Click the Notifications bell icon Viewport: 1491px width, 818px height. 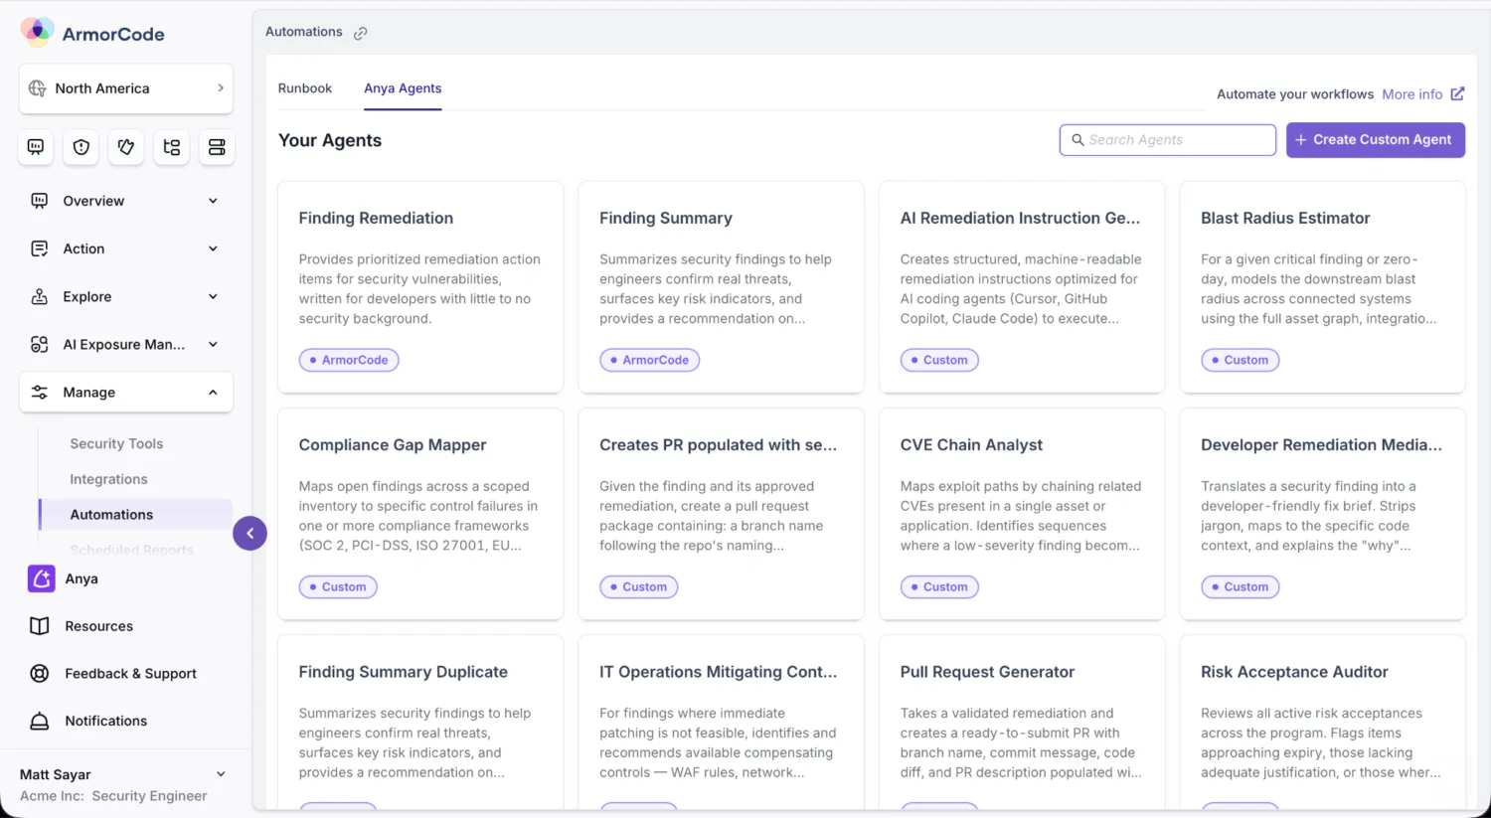pyautogui.click(x=40, y=722)
